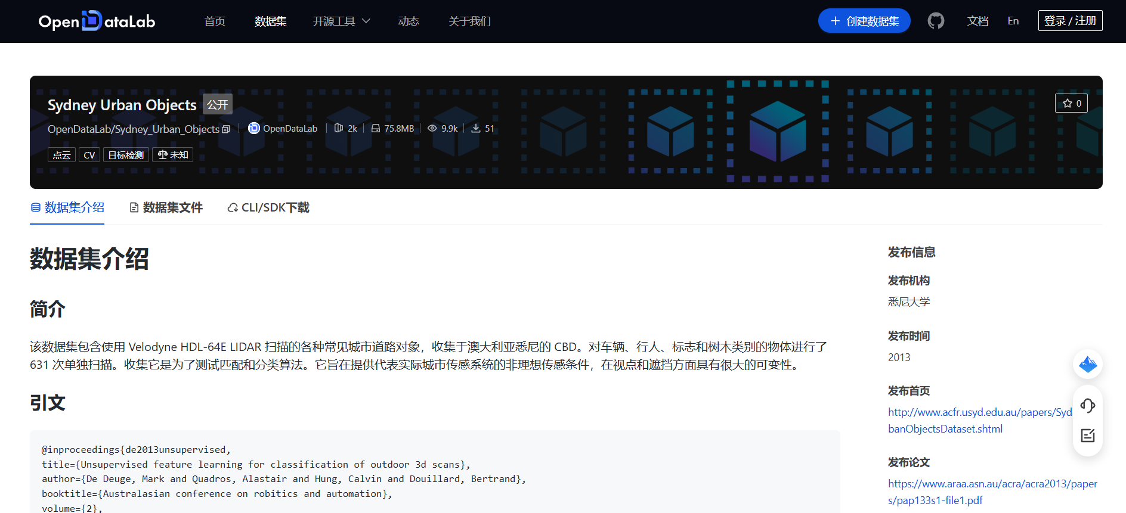Open the GitHub icon link
Image resolution: width=1126 pixels, height=513 pixels.
(936, 21)
